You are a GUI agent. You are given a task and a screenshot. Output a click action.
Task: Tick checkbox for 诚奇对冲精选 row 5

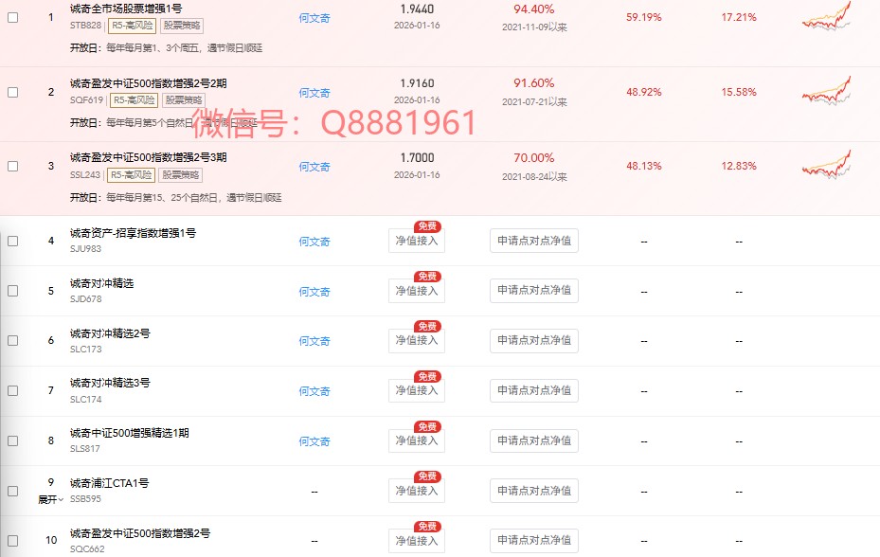click(x=12, y=291)
